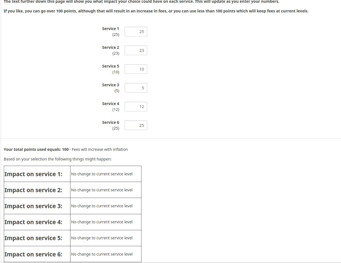Click the 'Impact on service 1:' heading cell

tap(34, 174)
